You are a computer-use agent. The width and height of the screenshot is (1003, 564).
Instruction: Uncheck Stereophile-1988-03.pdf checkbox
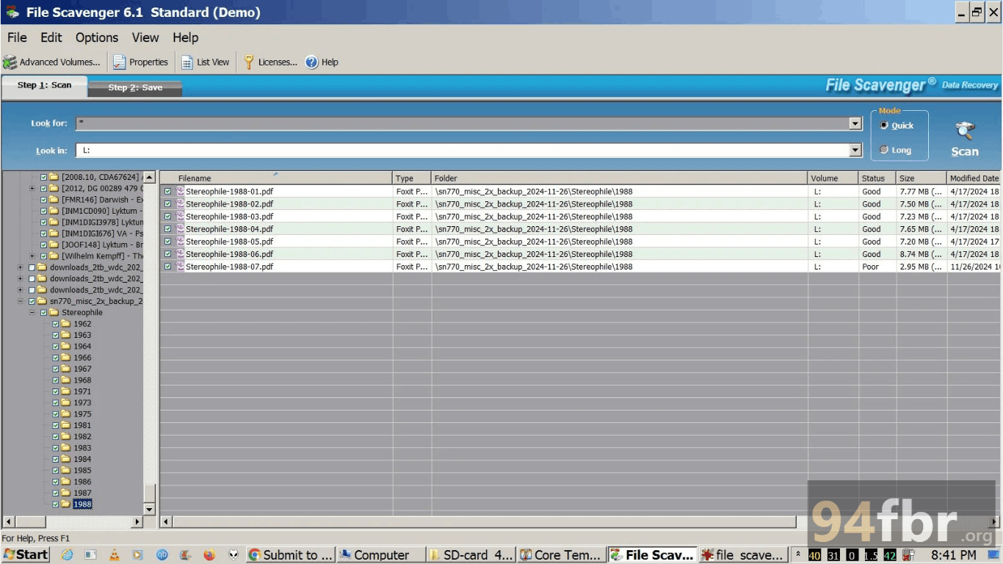168,217
